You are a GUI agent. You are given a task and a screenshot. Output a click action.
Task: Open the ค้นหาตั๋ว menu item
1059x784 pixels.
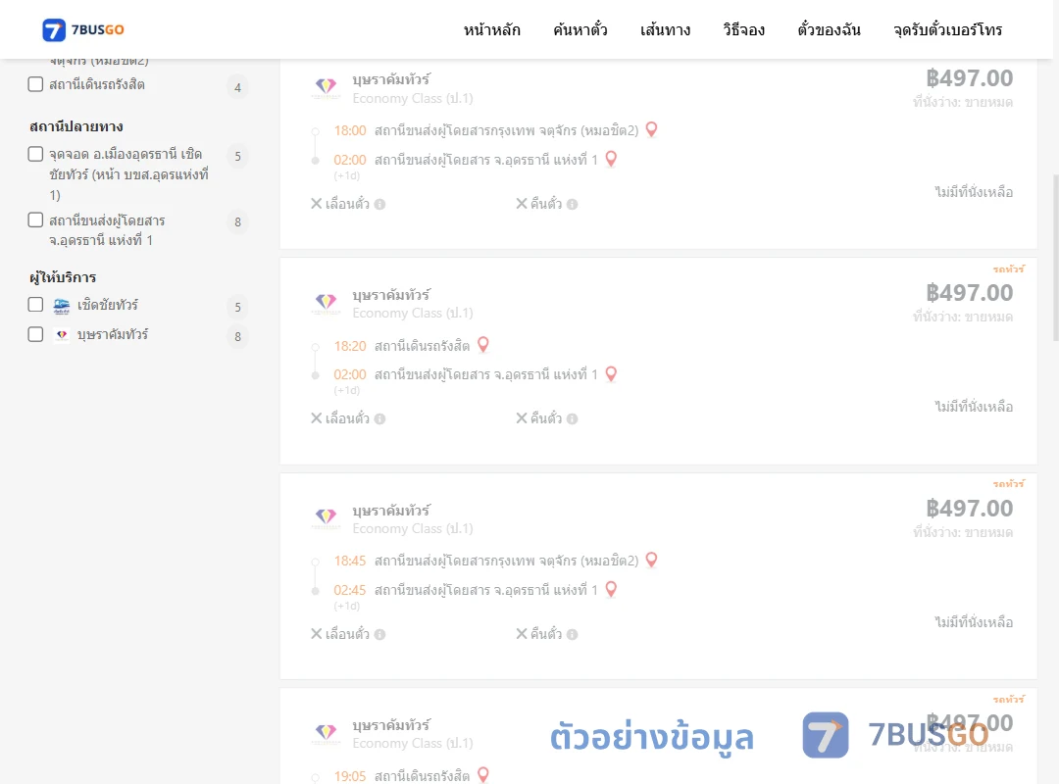coord(580,29)
